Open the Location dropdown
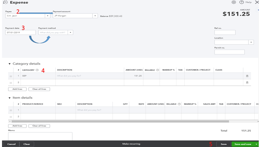Screen dimensions: 261x147 [251, 42]
